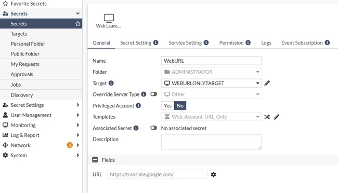Expand Log & Report menu
338x193 pixels.
(x=78, y=135)
